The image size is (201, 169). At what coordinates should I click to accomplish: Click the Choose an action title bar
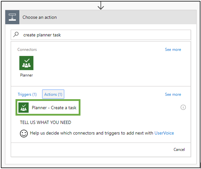pos(101,17)
